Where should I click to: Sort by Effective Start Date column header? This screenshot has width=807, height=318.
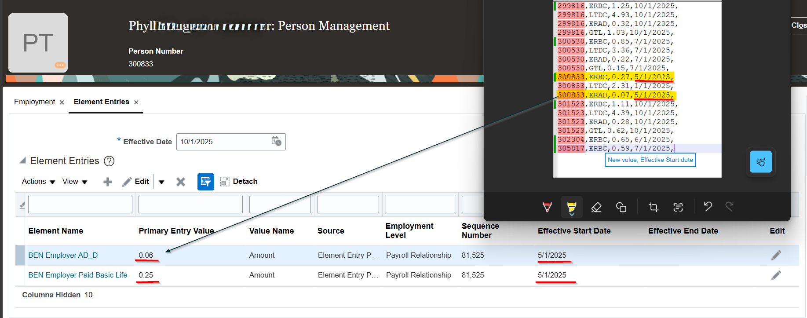574,231
